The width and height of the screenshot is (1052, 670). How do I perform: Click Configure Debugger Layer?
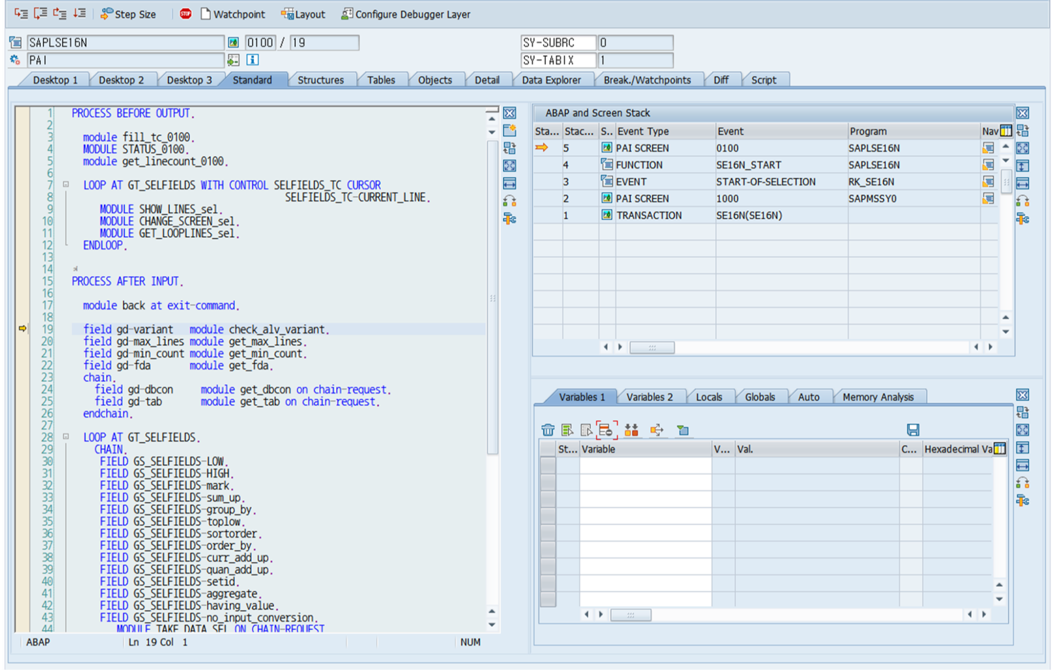coord(406,14)
